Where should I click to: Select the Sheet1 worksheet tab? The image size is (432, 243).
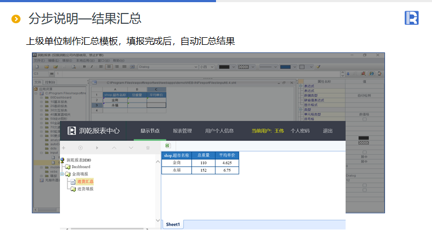pos(173,224)
